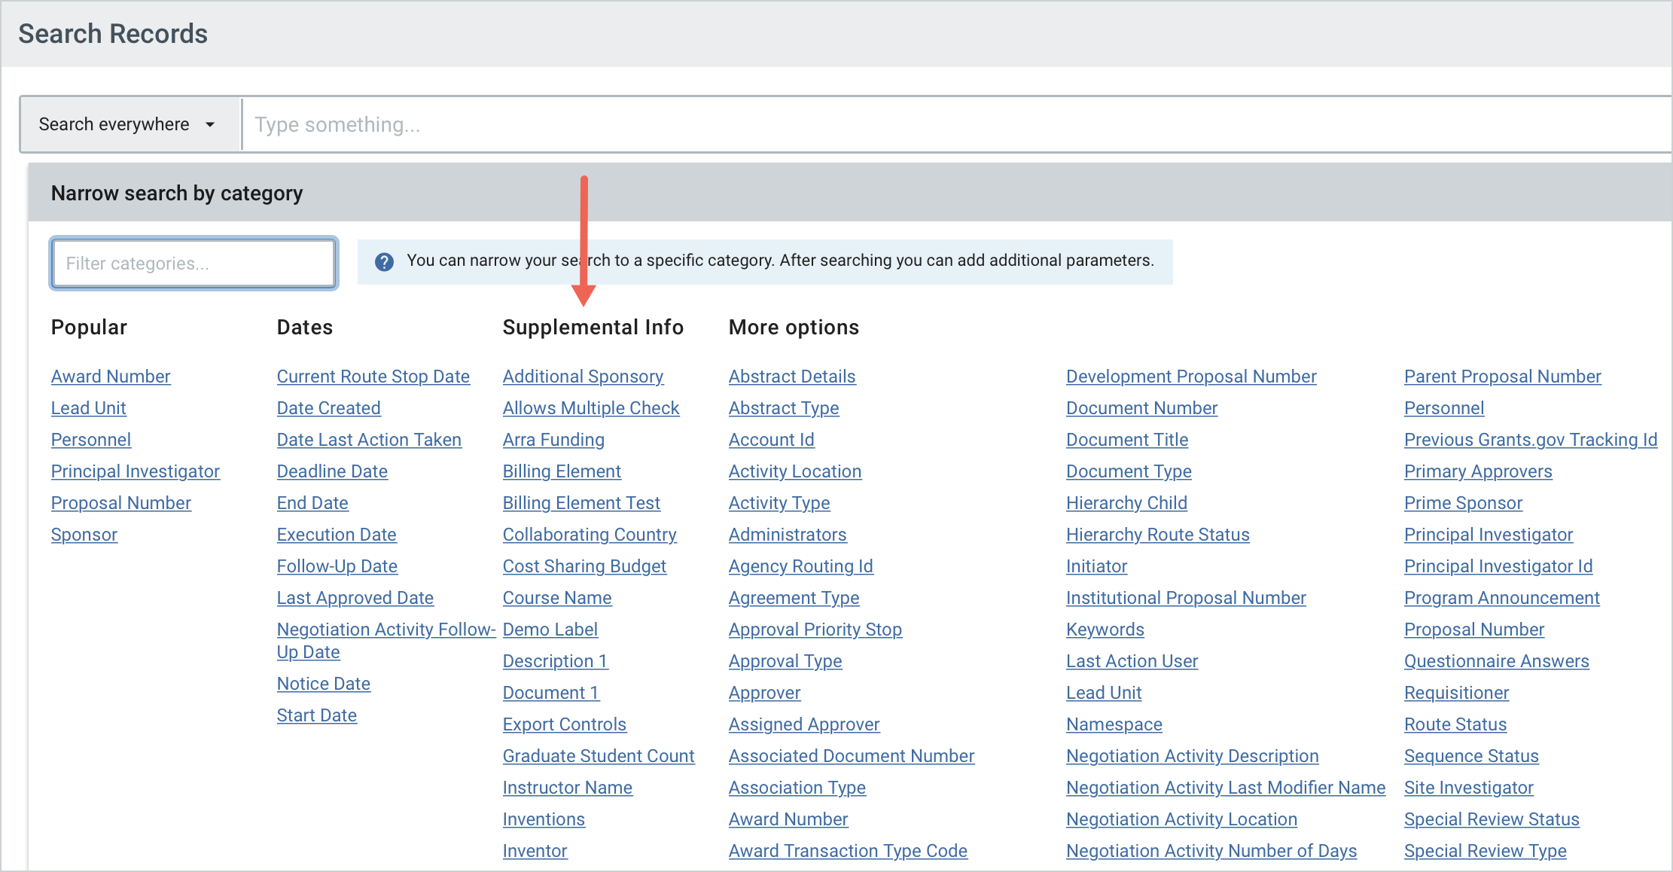
Task: Select Special Review Status link
Action: pos(1492,819)
